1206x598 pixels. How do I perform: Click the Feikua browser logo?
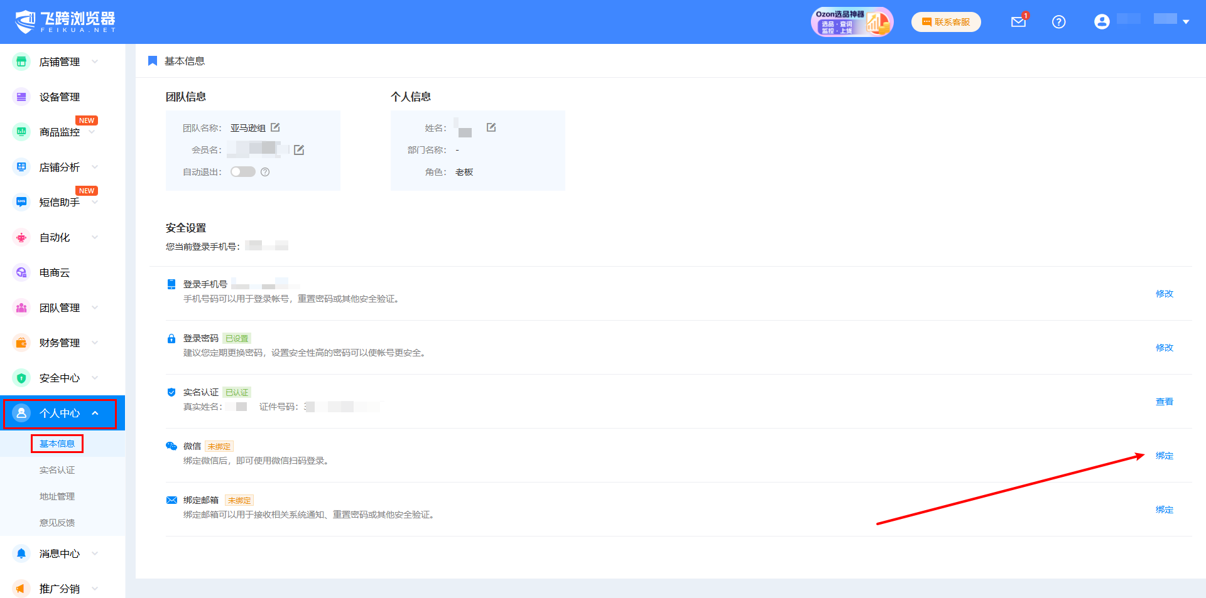(x=65, y=22)
